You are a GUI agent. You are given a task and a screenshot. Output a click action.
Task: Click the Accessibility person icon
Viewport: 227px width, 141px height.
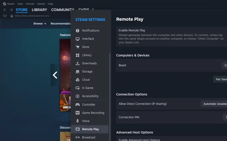(x=77, y=96)
